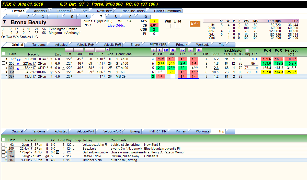
Task: Click the S button above Fin position column
Action: 191,50
